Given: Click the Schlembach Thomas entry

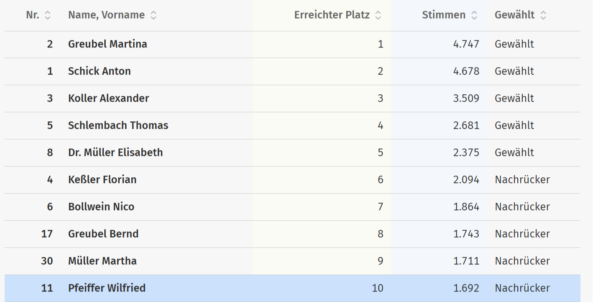Looking at the screenshot, I should click(118, 126).
